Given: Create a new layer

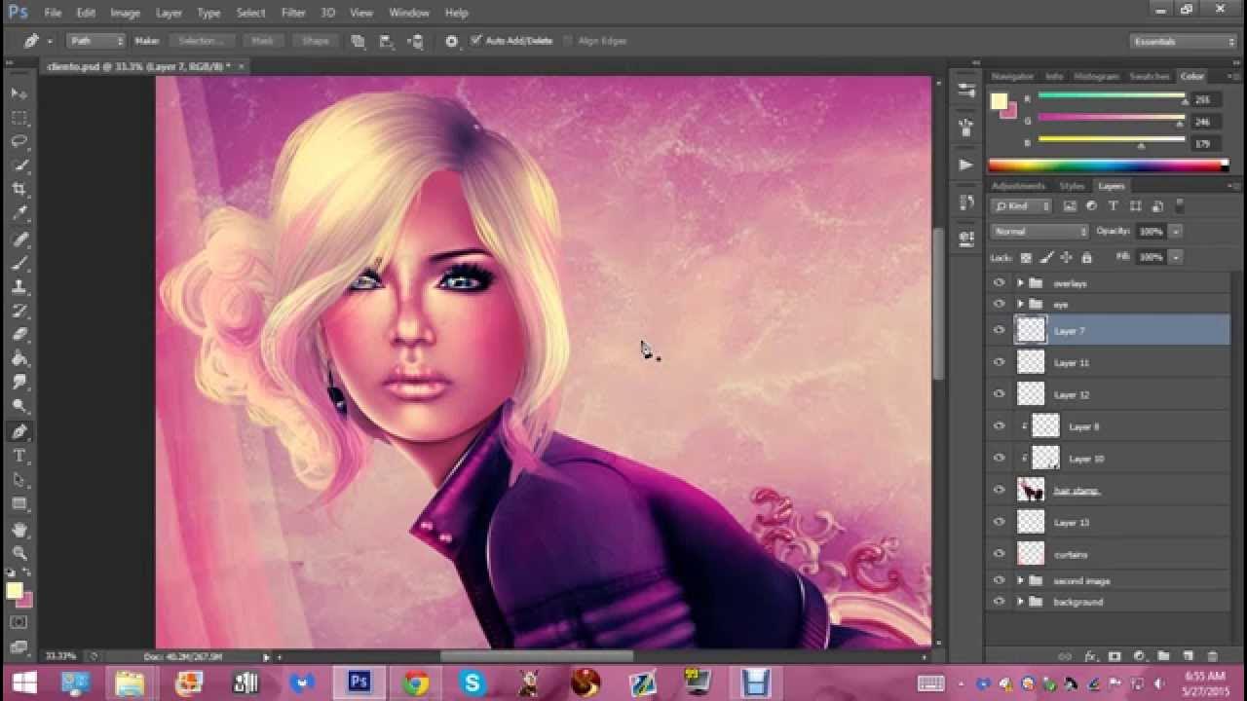Looking at the screenshot, I should (x=1188, y=657).
